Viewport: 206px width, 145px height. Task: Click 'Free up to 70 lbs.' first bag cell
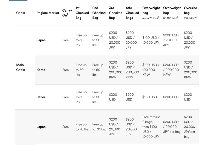[82, 127]
